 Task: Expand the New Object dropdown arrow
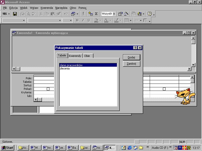[x=143, y=14]
